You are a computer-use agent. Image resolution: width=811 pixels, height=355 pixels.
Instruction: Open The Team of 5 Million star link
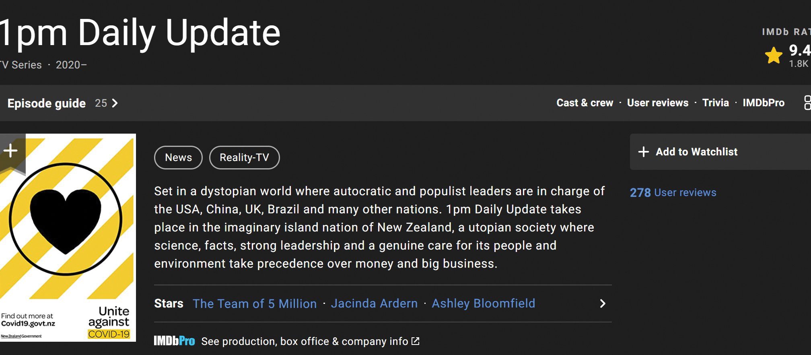tap(255, 303)
